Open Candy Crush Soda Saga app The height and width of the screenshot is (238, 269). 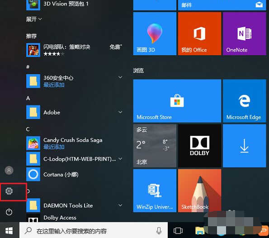[75, 143]
